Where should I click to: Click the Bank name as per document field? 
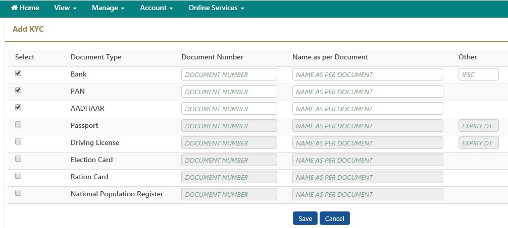(x=368, y=74)
